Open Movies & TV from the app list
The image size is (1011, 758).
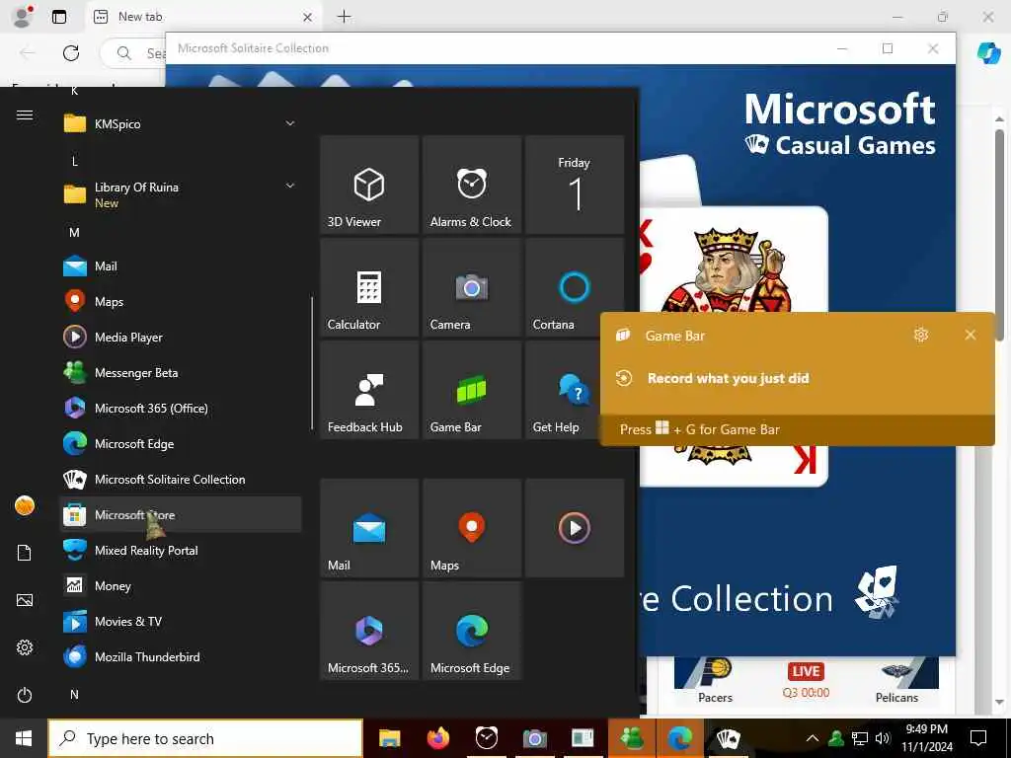[181, 621]
